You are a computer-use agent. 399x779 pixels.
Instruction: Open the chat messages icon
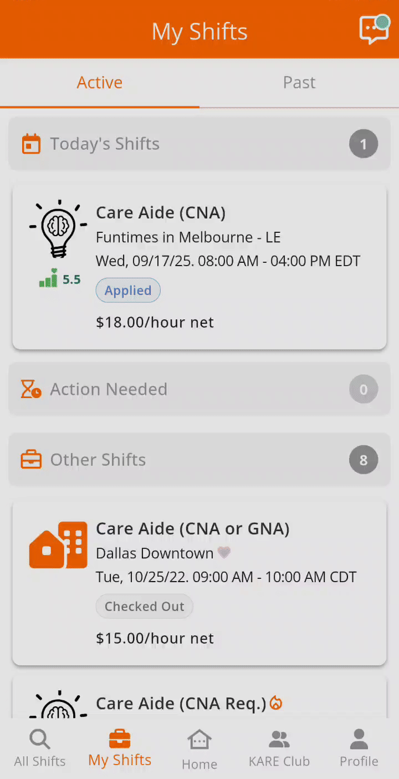click(x=374, y=29)
